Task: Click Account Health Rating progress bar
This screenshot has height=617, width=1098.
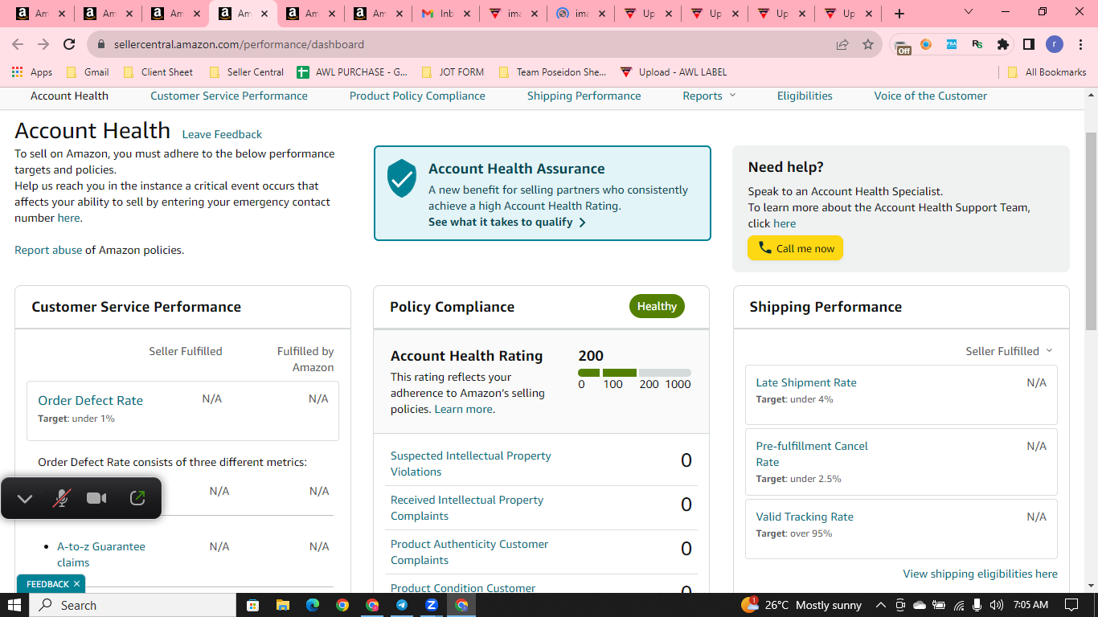Action: click(x=634, y=373)
